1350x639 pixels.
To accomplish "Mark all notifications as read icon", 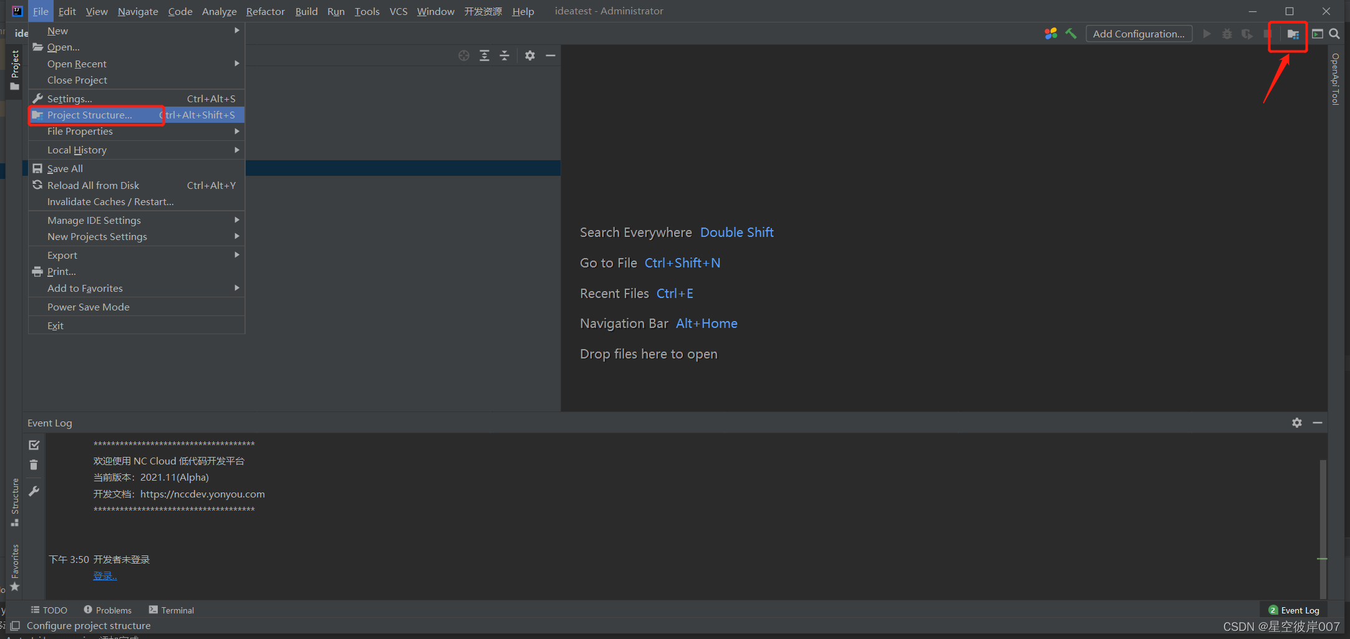I will pos(34,445).
